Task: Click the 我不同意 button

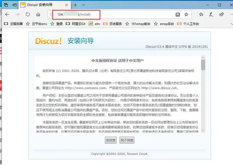Action: (127, 140)
